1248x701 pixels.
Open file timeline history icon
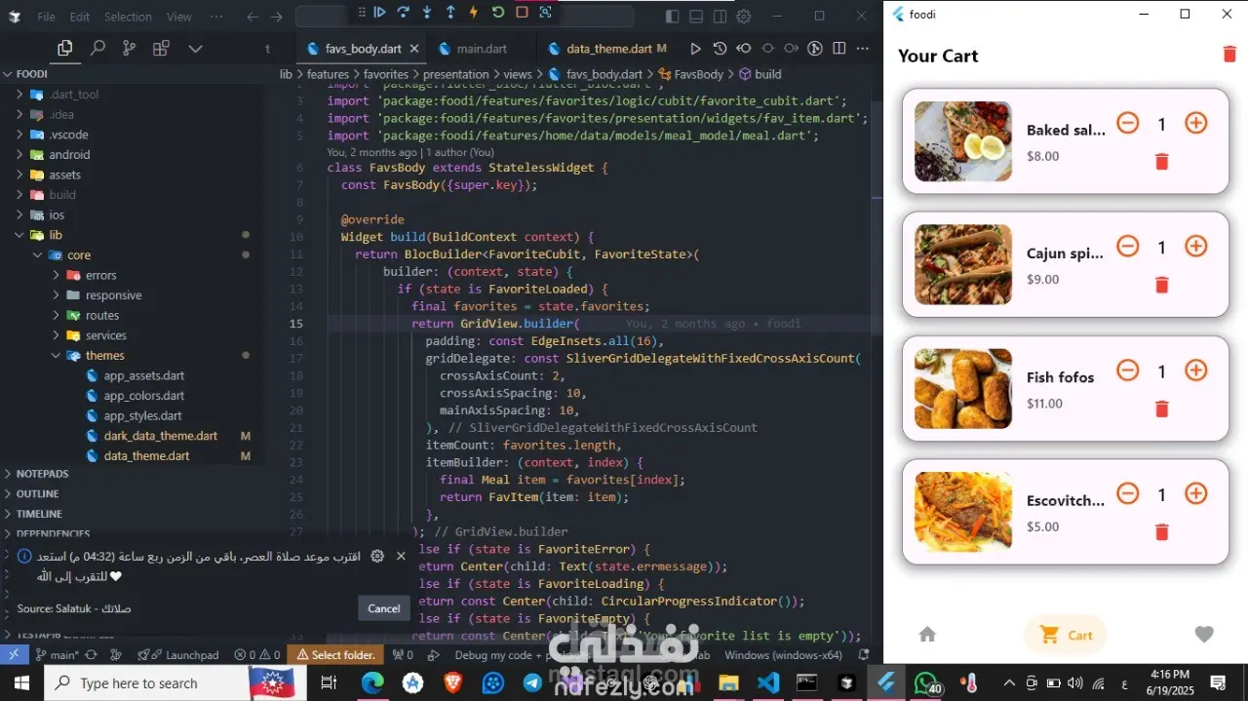720,48
